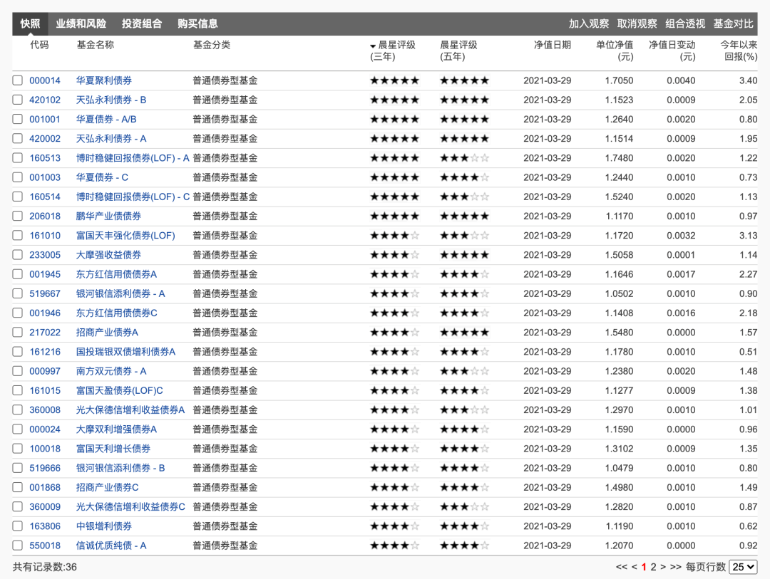Tick the checkbox for fund 160513
The height and width of the screenshot is (579, 770).
[18, 158]
